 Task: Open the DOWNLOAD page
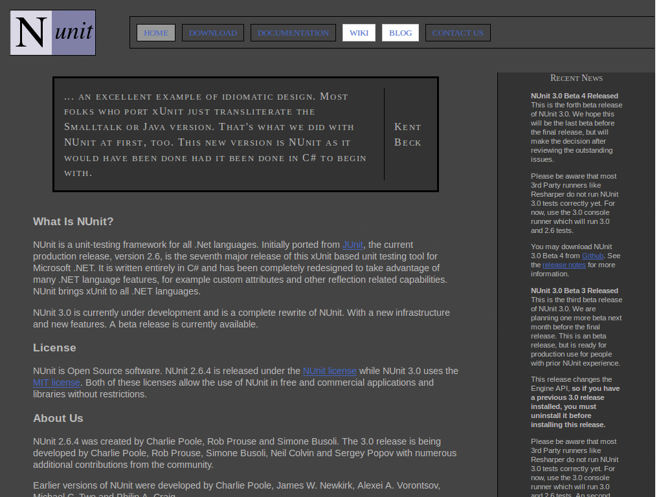(212, 33)
